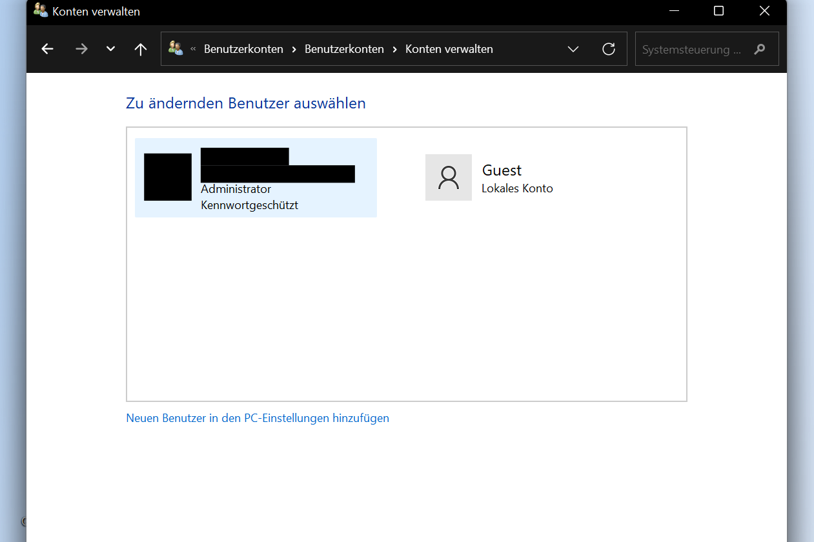Go back using the back arrow
Viewport: 814px width, 542px height.
click(x=47, y=49)
